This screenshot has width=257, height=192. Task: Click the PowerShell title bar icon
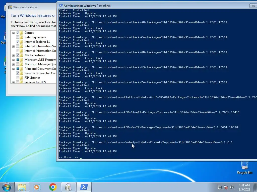[61, 5]
